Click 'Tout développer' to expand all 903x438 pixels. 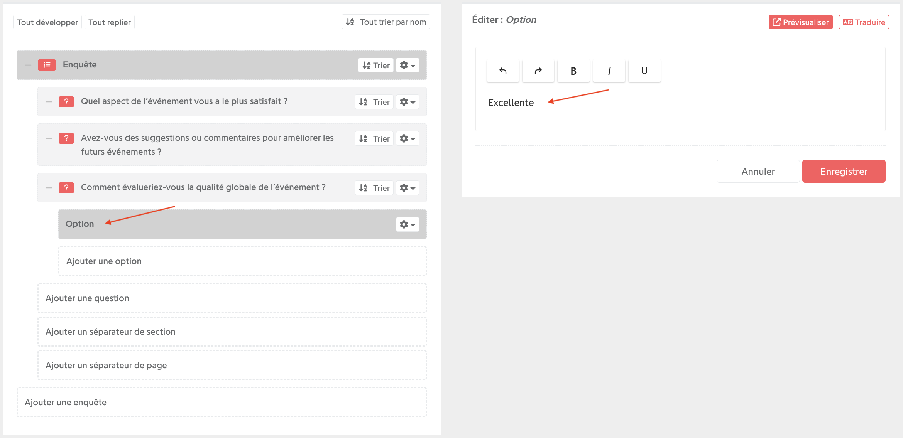tap(47, 22)
